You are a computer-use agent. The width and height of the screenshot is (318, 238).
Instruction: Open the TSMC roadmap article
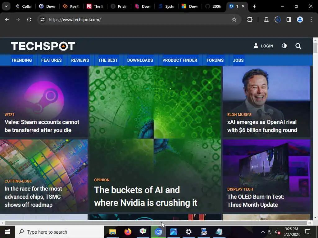(33, 197)
